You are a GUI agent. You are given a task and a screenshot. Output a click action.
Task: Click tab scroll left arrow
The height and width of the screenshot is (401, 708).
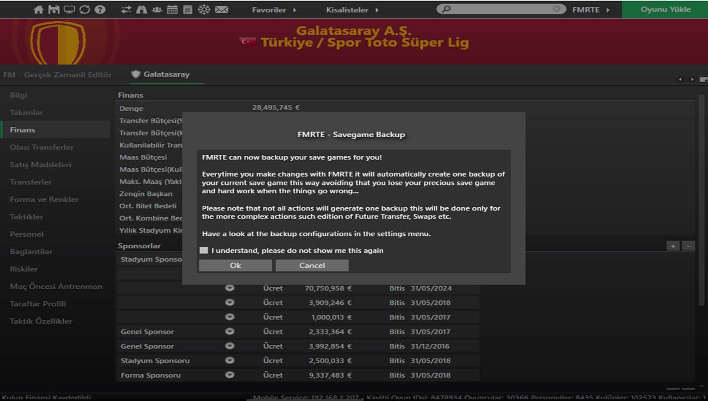click(680, 79)
